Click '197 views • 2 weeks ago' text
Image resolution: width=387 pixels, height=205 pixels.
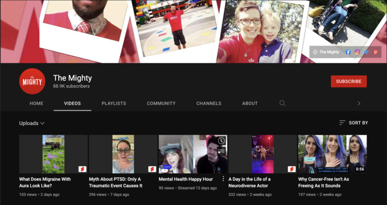(320, 194)
